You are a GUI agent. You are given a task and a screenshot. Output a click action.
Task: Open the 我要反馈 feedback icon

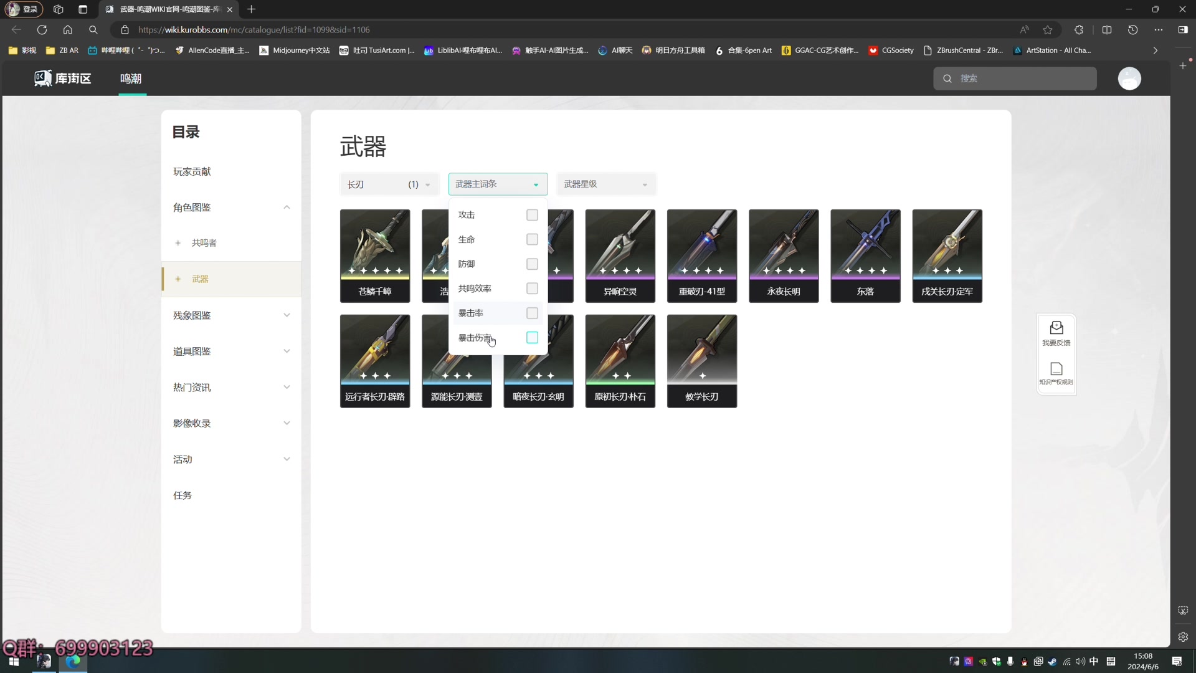[1056, 333]
